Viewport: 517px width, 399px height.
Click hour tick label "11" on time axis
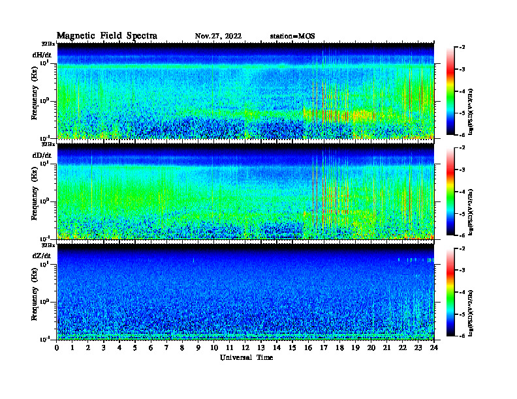230,348
